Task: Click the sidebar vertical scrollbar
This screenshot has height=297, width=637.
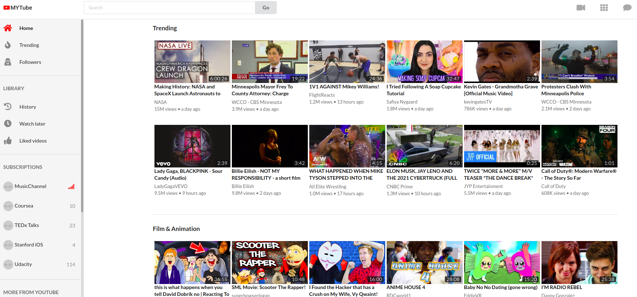Action: (x=82, y=115)
